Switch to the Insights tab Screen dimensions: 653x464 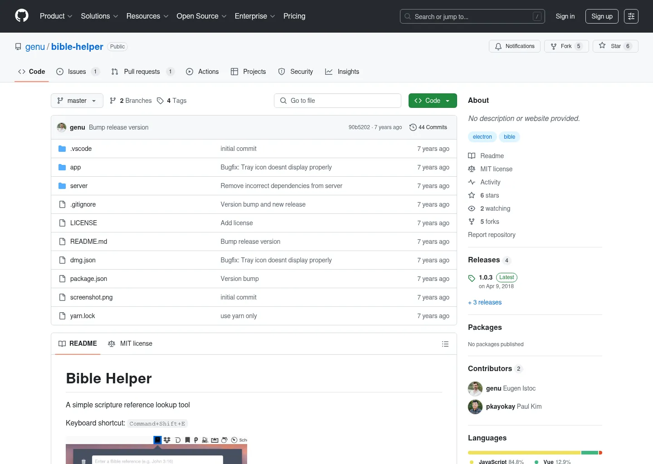pos(342,72)
